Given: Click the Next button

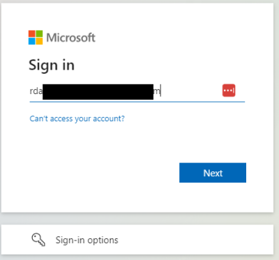Looking at the screenshot, I should tap(213, 173).
